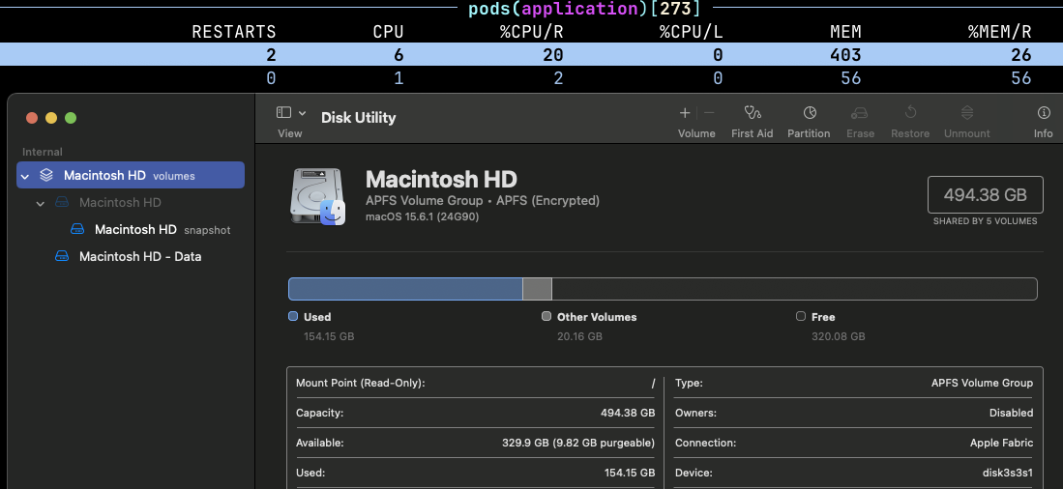This screenshot has height=489, width=1063.
Task: Click the snapshot drive icon
Action: pos(77,230)
